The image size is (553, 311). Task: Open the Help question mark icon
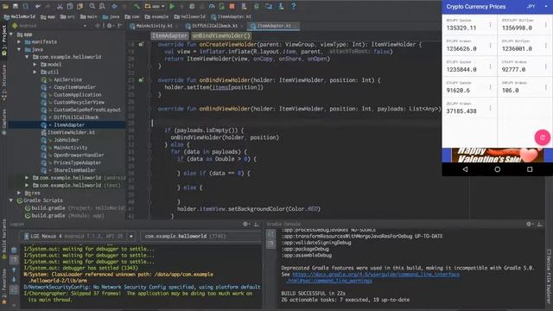pos(294,6)
